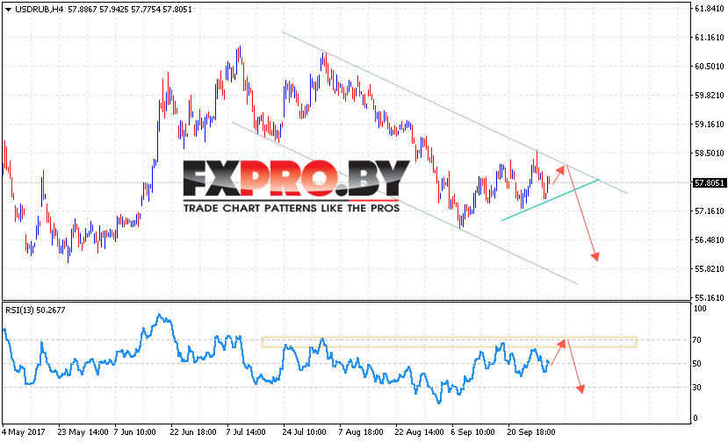
Task: Click the RSI scale value 100
Action: coord(700,309)
